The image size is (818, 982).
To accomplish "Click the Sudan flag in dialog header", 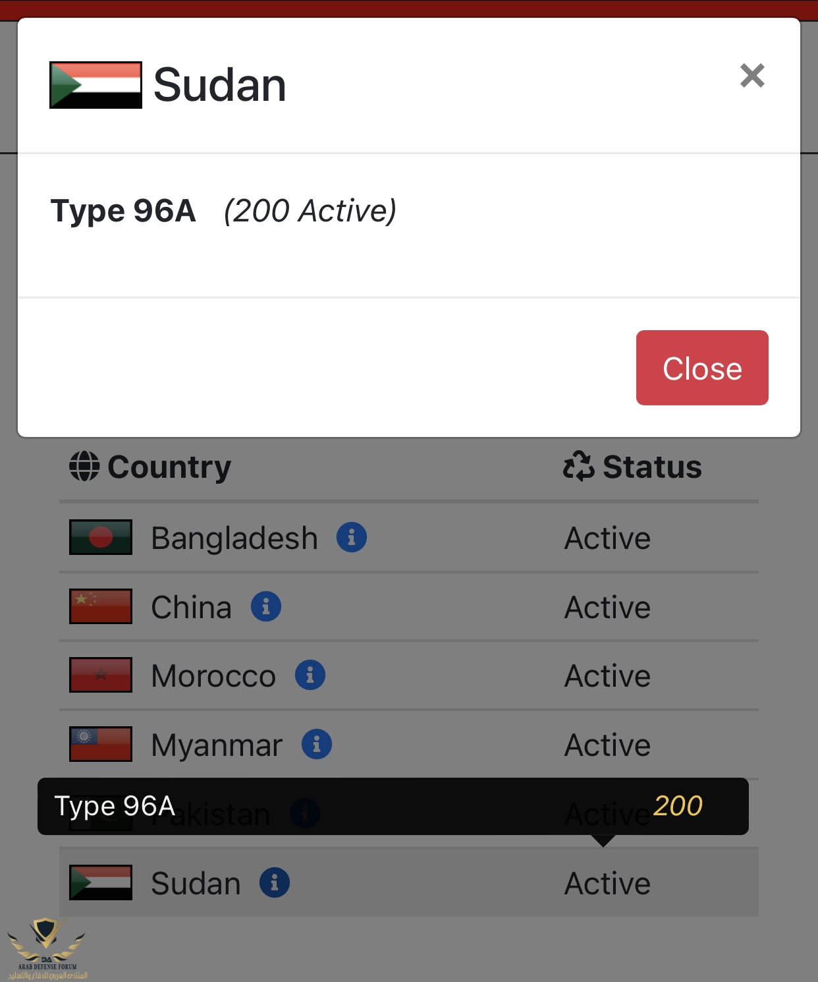I will [95, 85].
